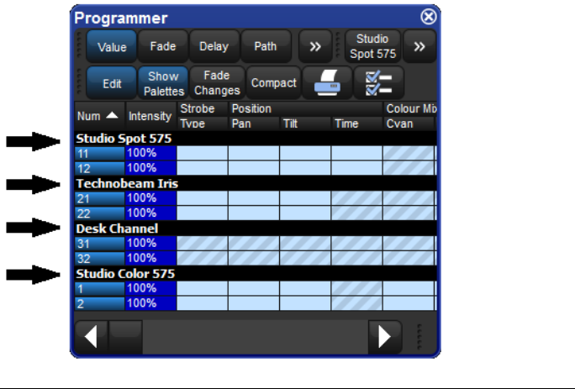
Task: Select fixture number 32
Action: point(100,259)
